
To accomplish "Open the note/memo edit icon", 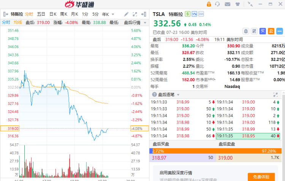I will pos(254,31).
